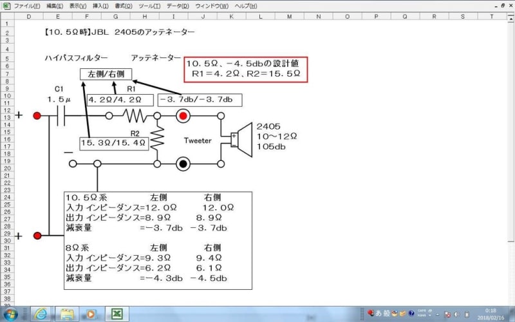515x322 pixels.
Task: Open the ツール(T) menu
Action: pyautogui.click(x=149, y=6)
